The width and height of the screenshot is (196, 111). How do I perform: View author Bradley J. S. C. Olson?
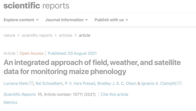click(x=117, y=83)
